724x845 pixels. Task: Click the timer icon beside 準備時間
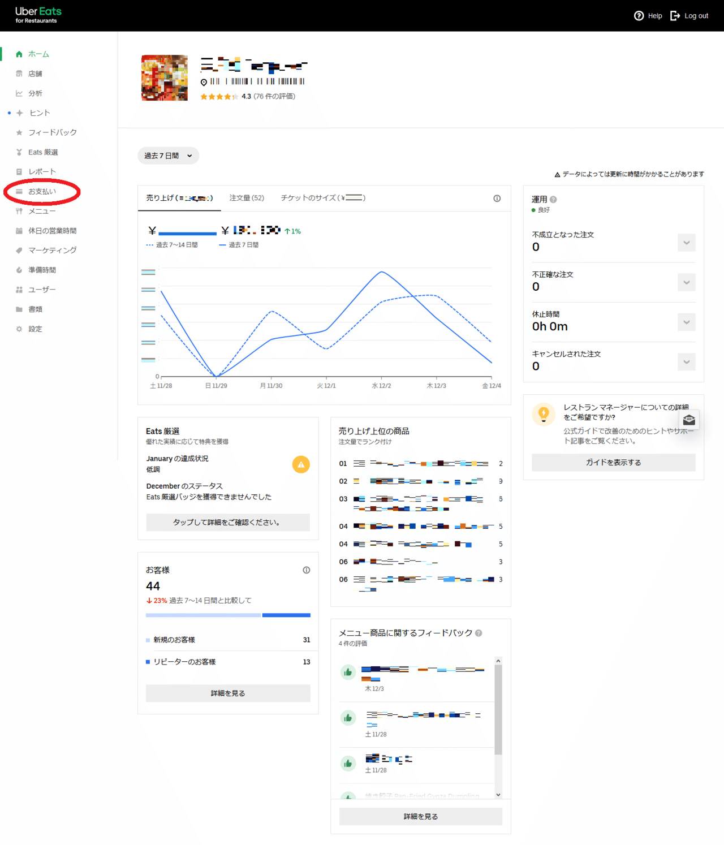click(19, 270)
